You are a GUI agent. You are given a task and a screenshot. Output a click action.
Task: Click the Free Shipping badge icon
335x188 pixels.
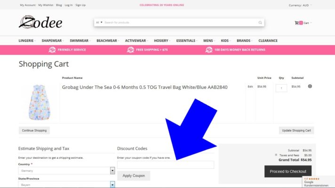coord(130,50)
